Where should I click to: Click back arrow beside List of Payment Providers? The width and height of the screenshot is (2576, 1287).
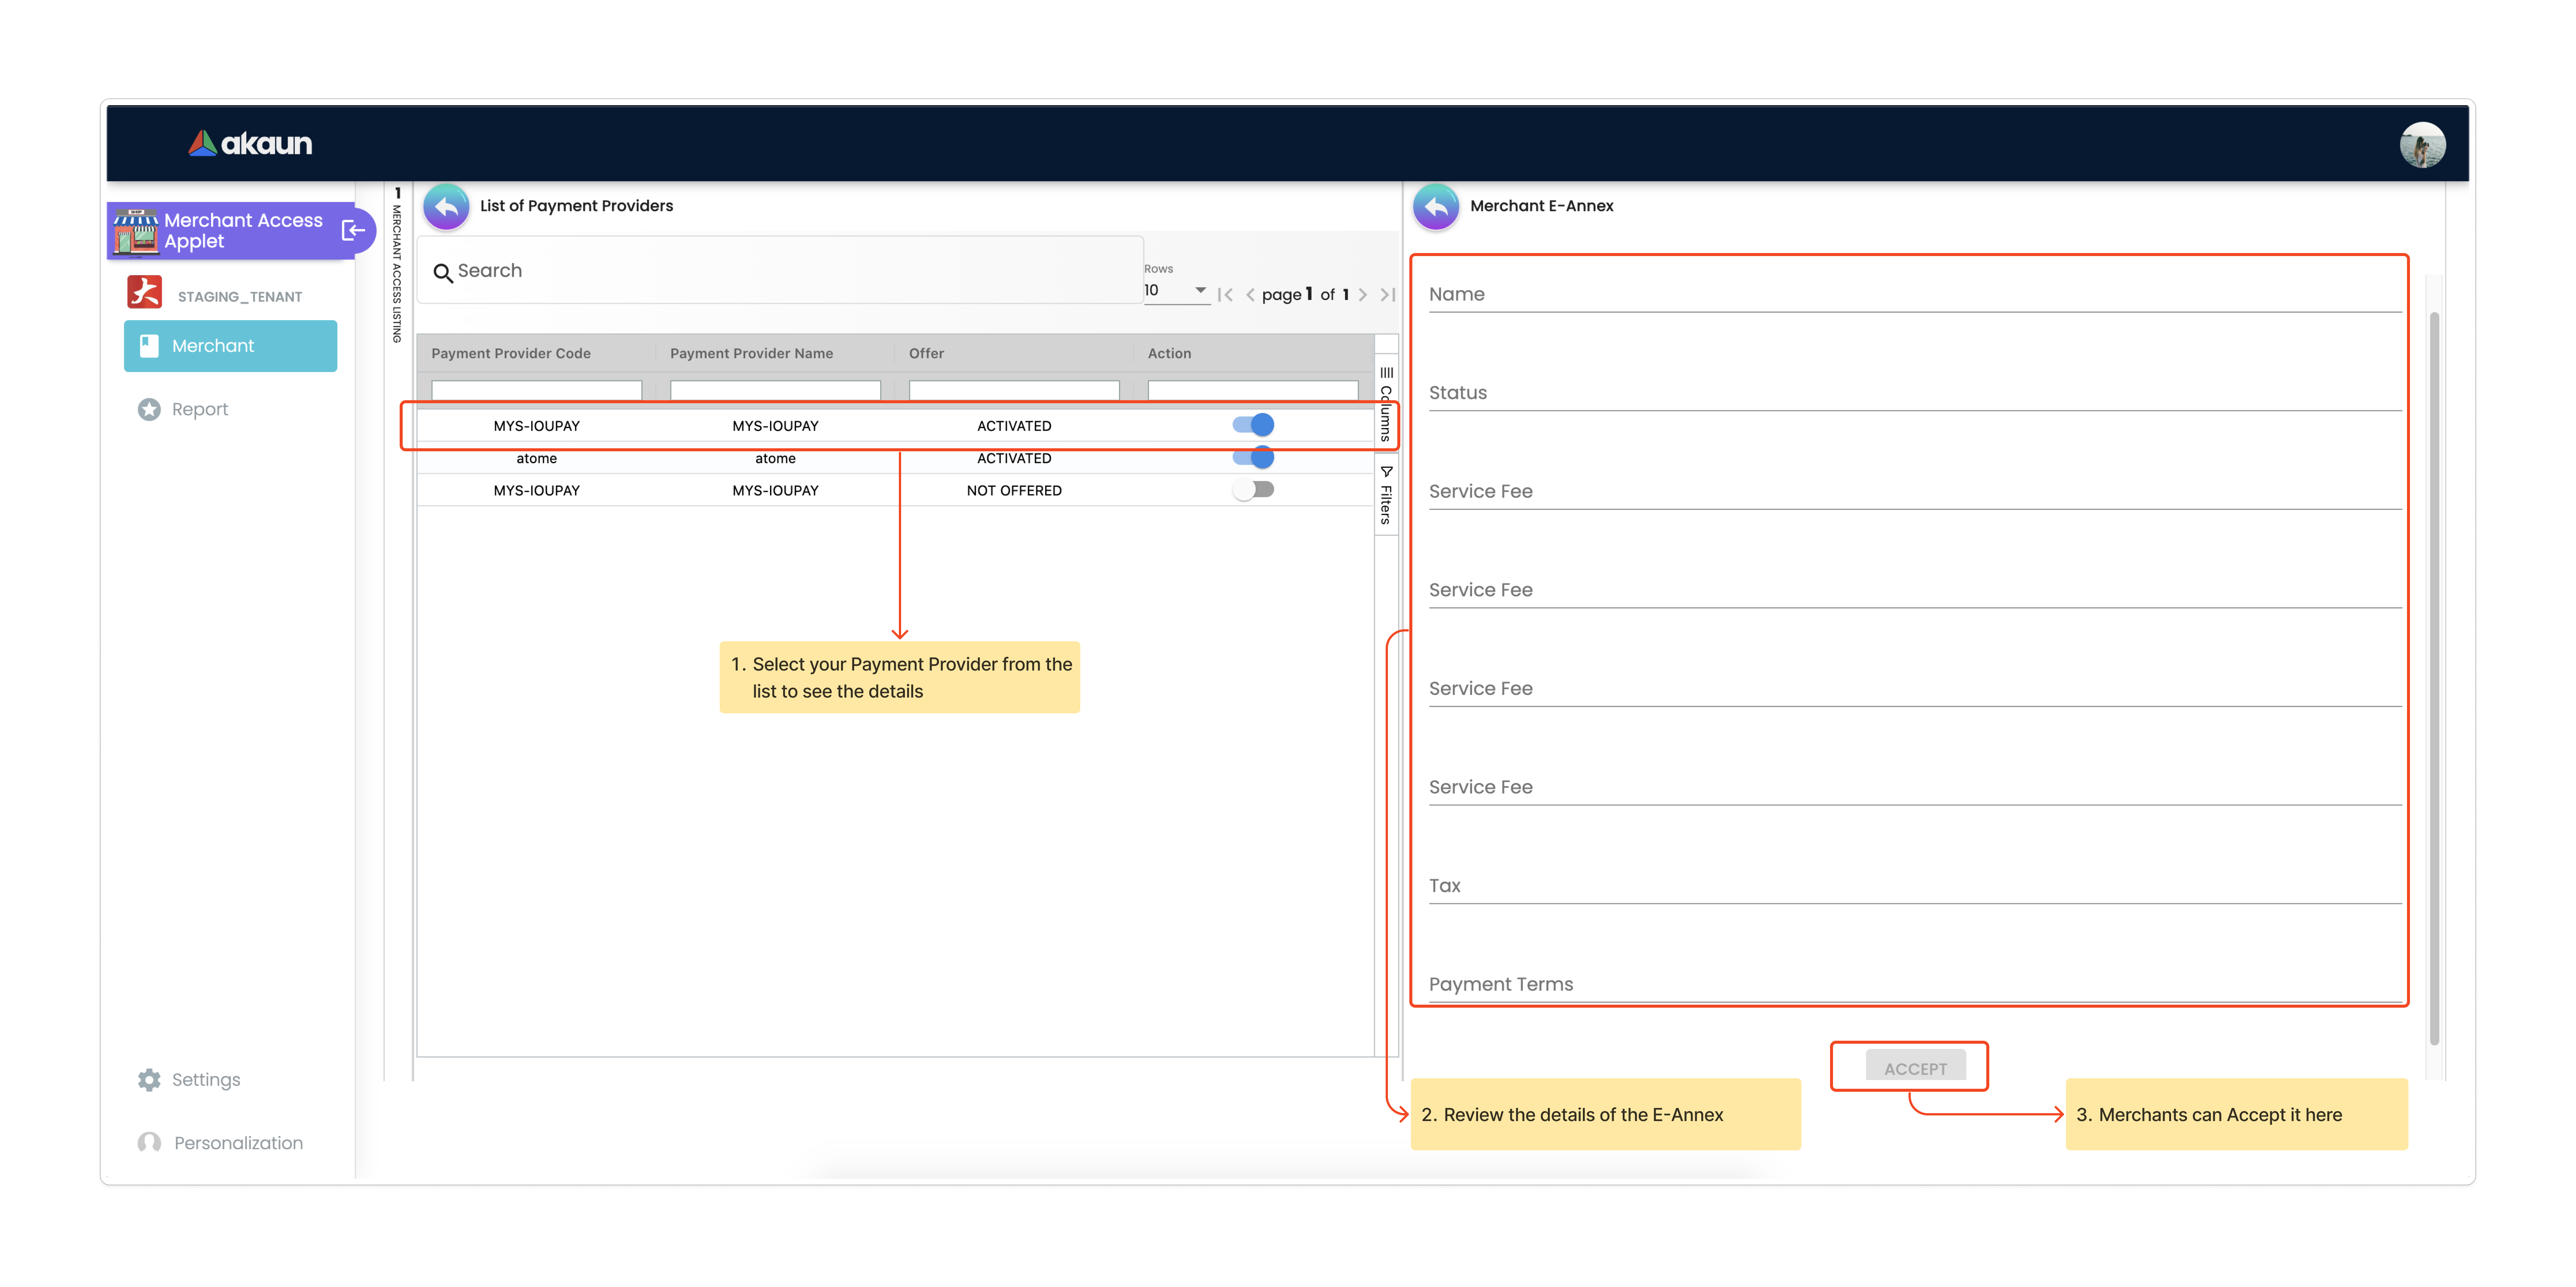click(x=446, y=207)
